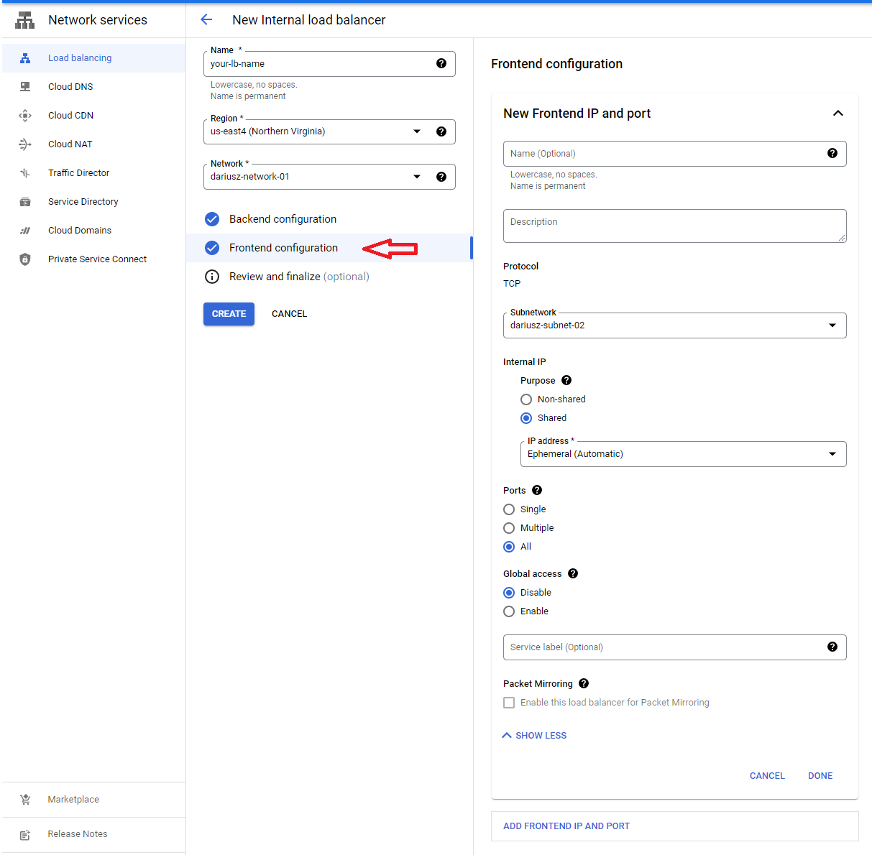
Task: Open help icon for the Network field
Action: click(441, 177)
